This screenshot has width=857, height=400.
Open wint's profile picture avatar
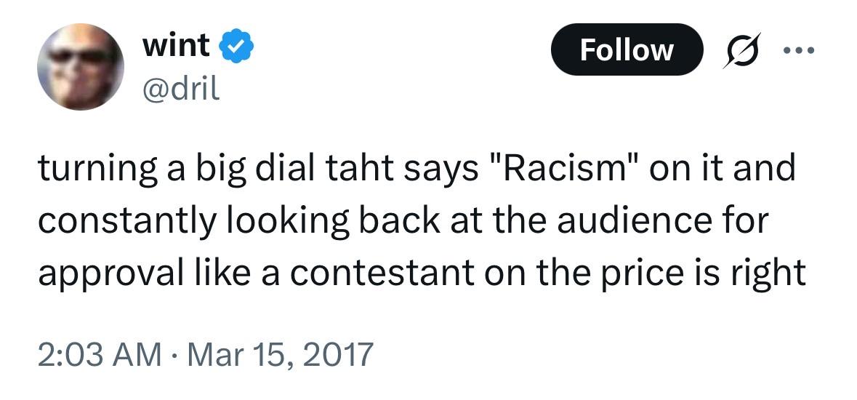click(x=81, y=67)
